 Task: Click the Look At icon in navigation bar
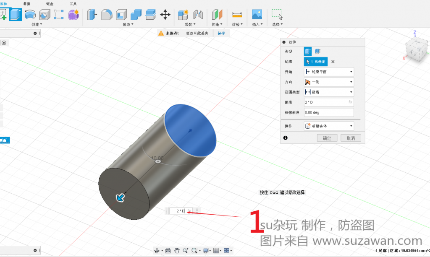click(x=168, y=250)
